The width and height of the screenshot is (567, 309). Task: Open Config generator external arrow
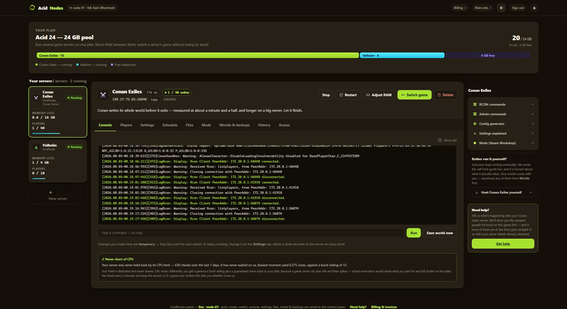tap(532, 124)
